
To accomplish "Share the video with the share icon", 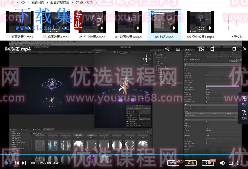I will (x=167, y=49).
